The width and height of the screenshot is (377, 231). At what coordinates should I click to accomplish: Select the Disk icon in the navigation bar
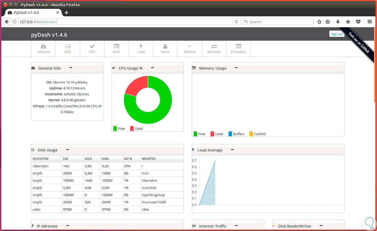tap(68, 46)
